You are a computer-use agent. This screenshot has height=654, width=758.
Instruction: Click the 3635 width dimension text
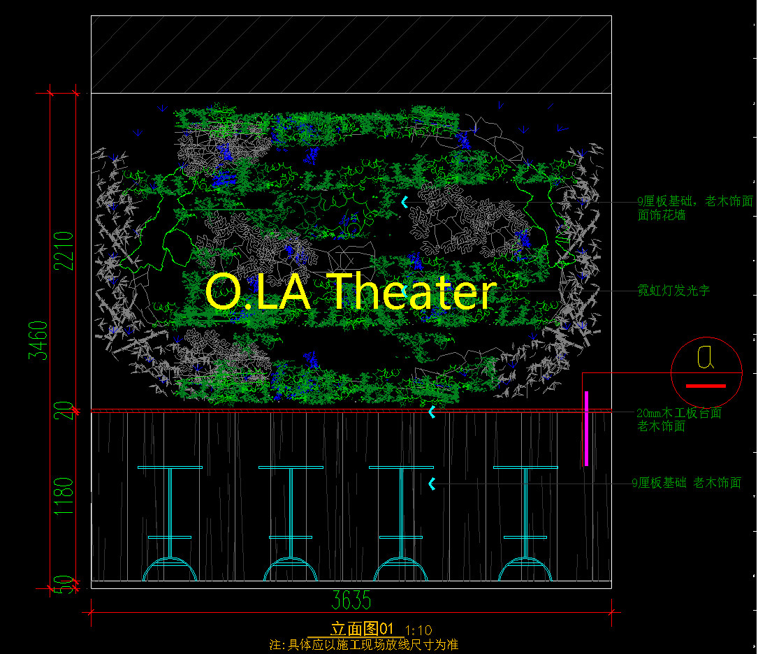point(351,600)
